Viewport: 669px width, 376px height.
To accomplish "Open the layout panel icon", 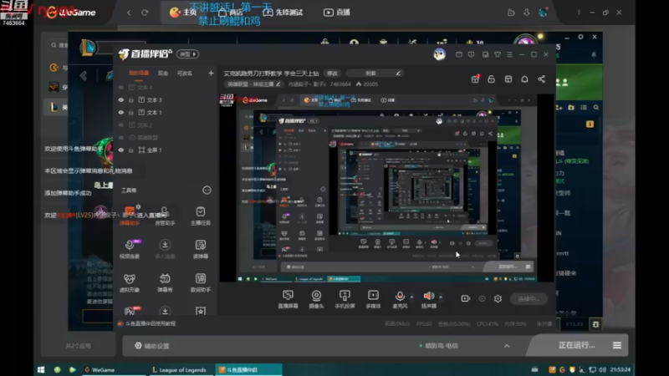I will click(x=508, y=79).
